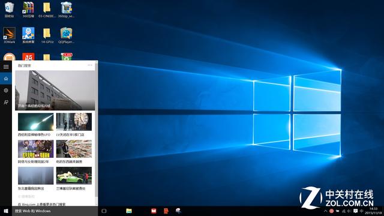Click the Search Web and Windows box

pos(55,211)
